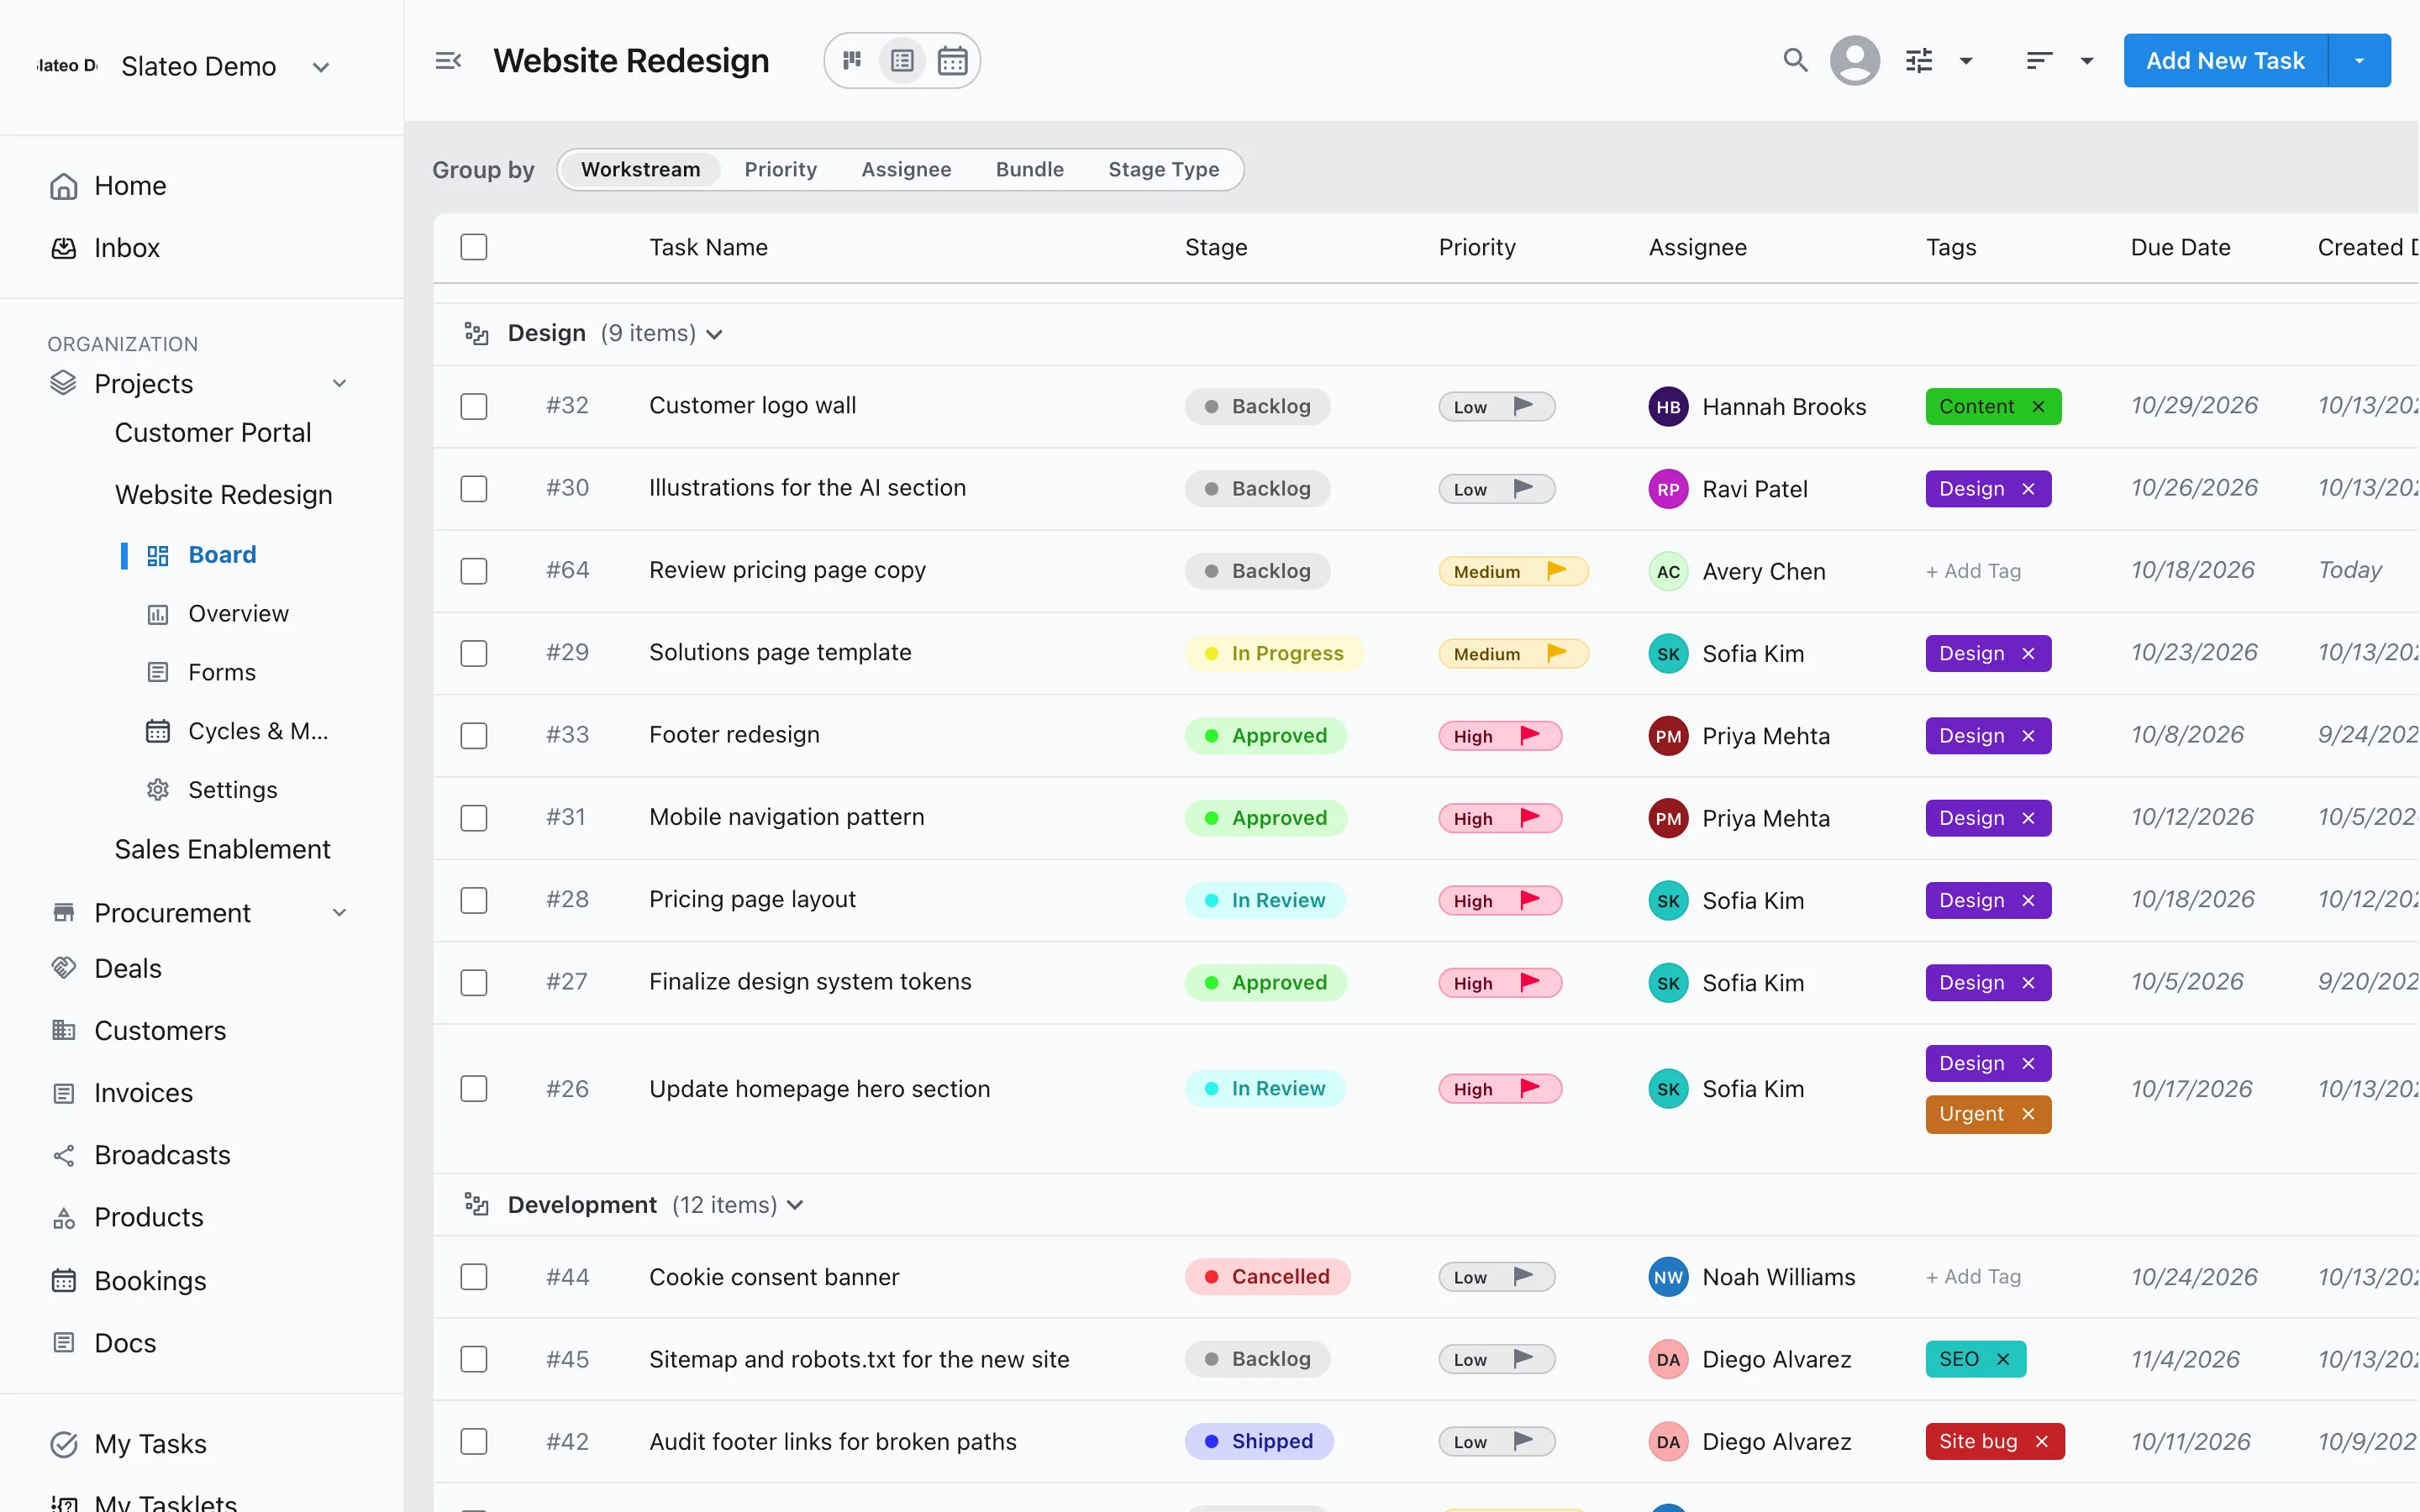This screenshot has width=2420, height=1512.
Task: Select all tasks with header checkbox
Action: tap(474, 247)
